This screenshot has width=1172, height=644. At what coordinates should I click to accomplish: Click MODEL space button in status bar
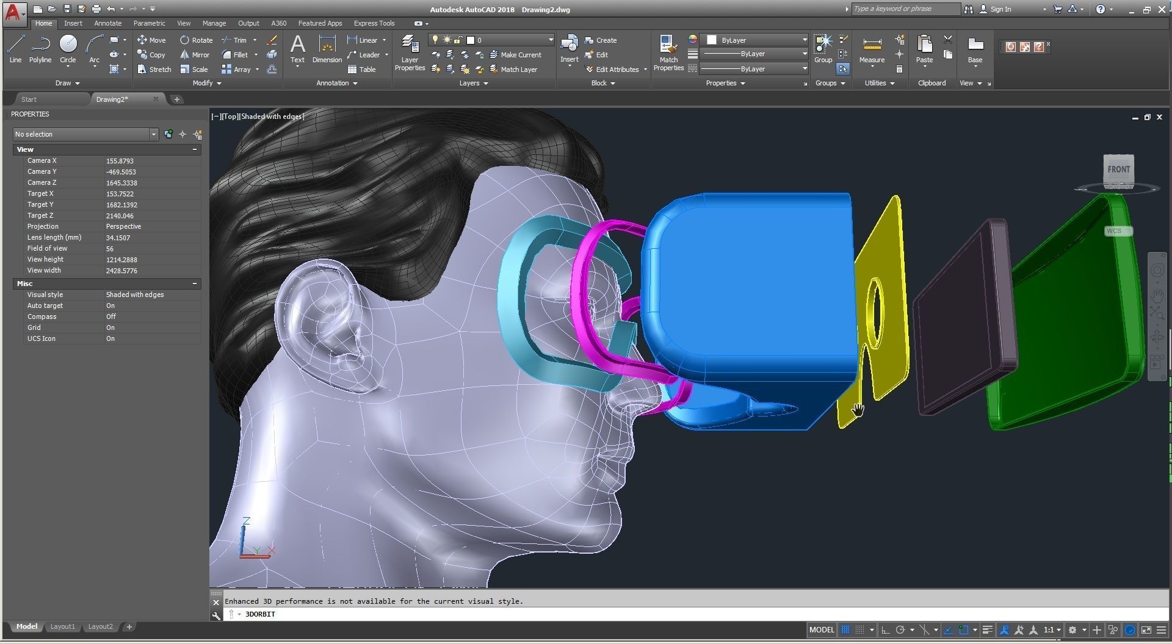point(822,630)
